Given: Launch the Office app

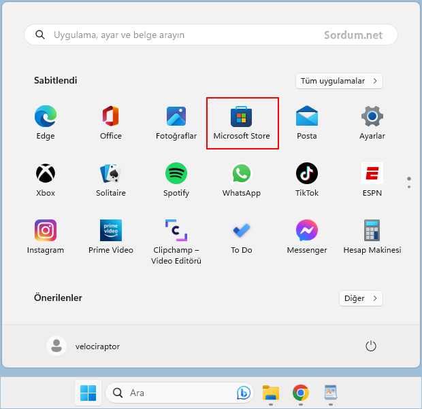Looking at the screenshot, I should pos(111,122).
